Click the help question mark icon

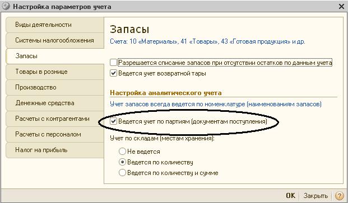click(x=340, y=196)
